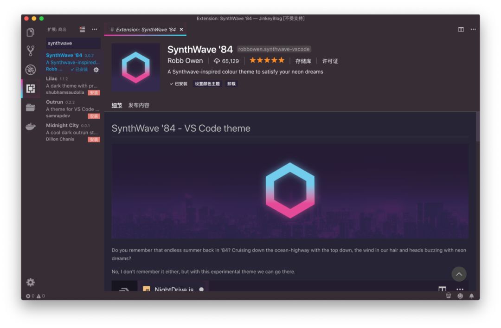Install the Outrun extension
This screenshot has width=501, height=328.
click(94, 116)
